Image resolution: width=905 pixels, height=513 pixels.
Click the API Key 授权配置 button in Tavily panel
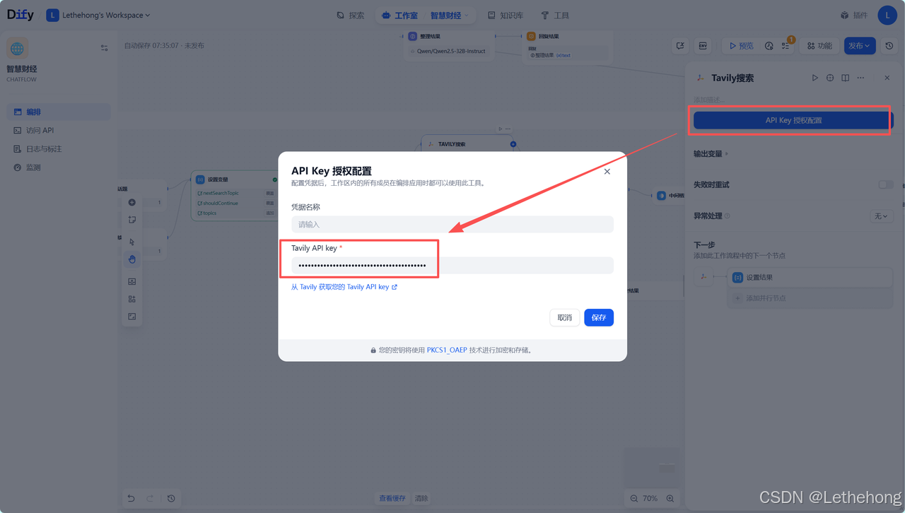[x=793, y=120]
